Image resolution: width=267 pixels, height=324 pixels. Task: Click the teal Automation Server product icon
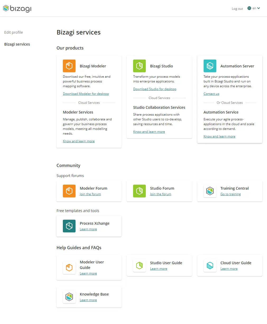[210, 66]
